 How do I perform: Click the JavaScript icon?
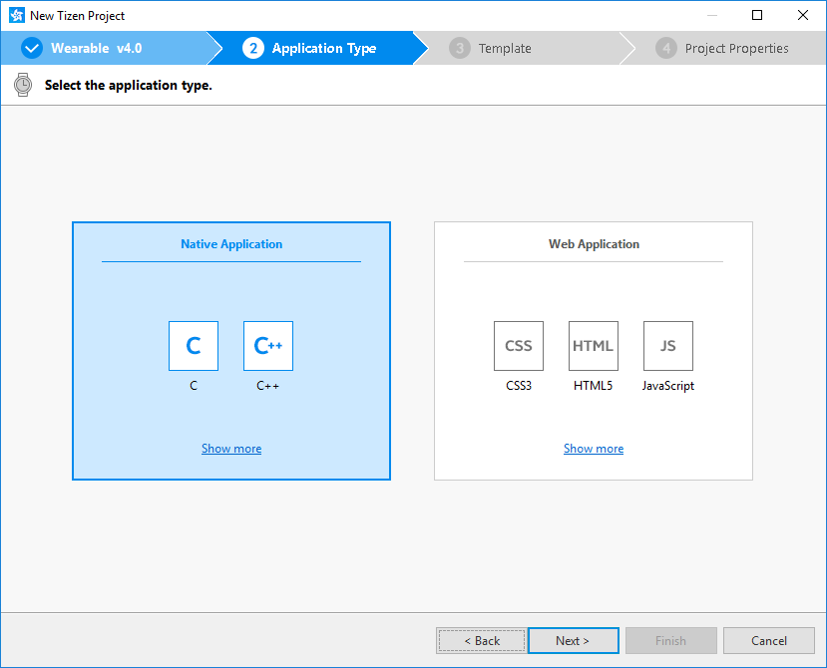(x=667, y=345)
